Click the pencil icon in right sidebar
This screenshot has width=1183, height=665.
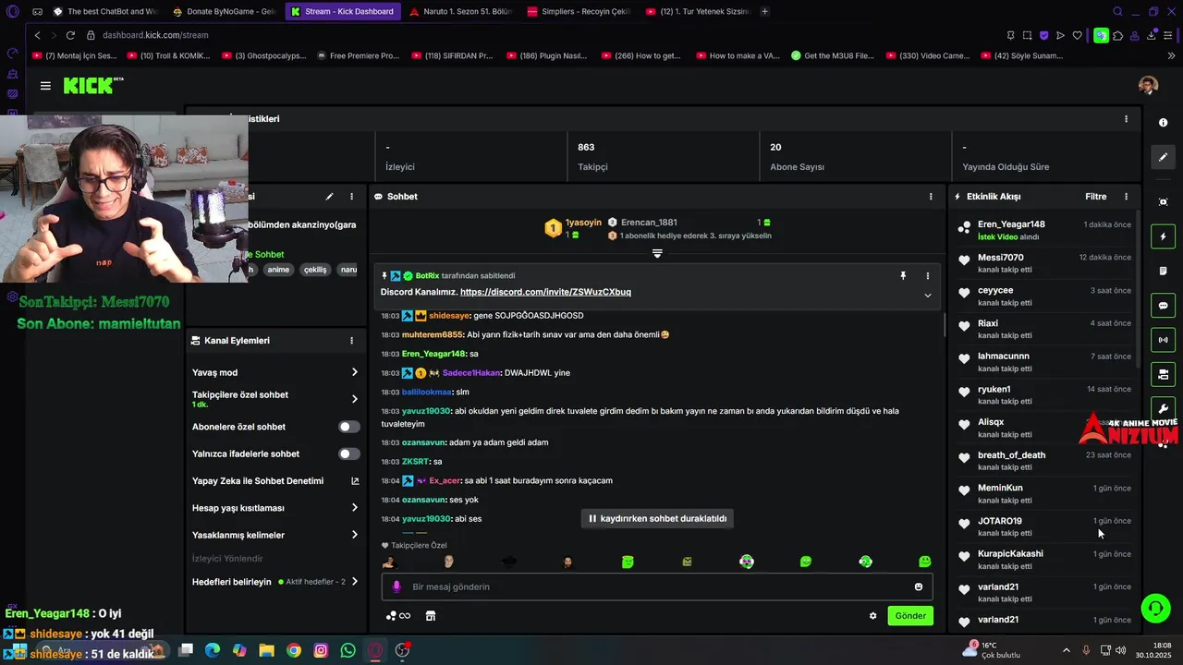pyautogui.click(x=1163, y=157)
